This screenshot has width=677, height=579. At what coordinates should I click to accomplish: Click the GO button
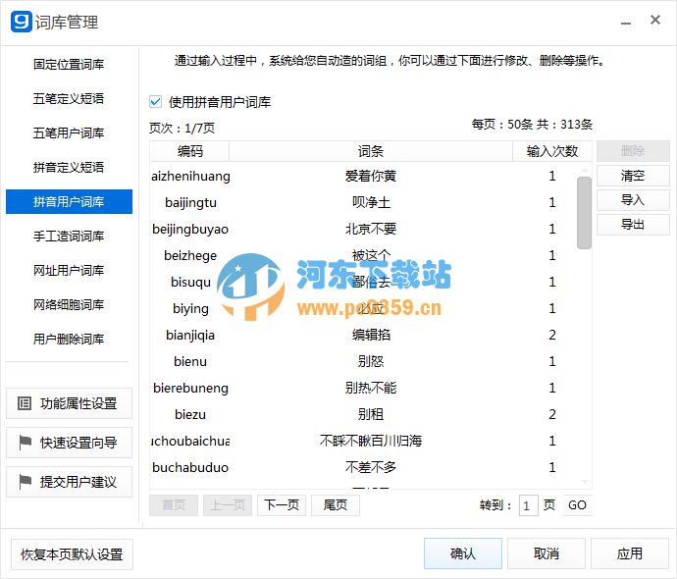(577, 505)
